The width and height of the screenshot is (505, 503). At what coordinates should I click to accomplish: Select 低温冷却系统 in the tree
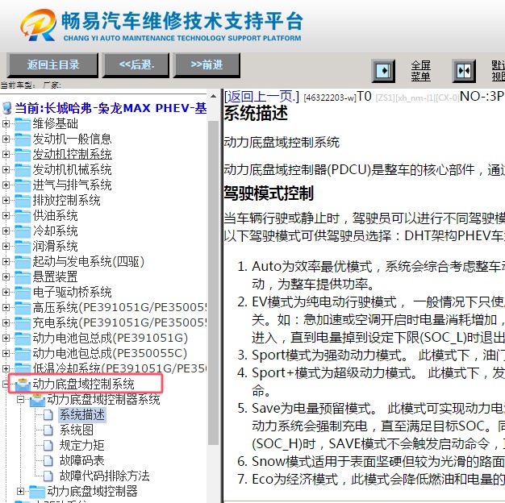click(119, 369)
